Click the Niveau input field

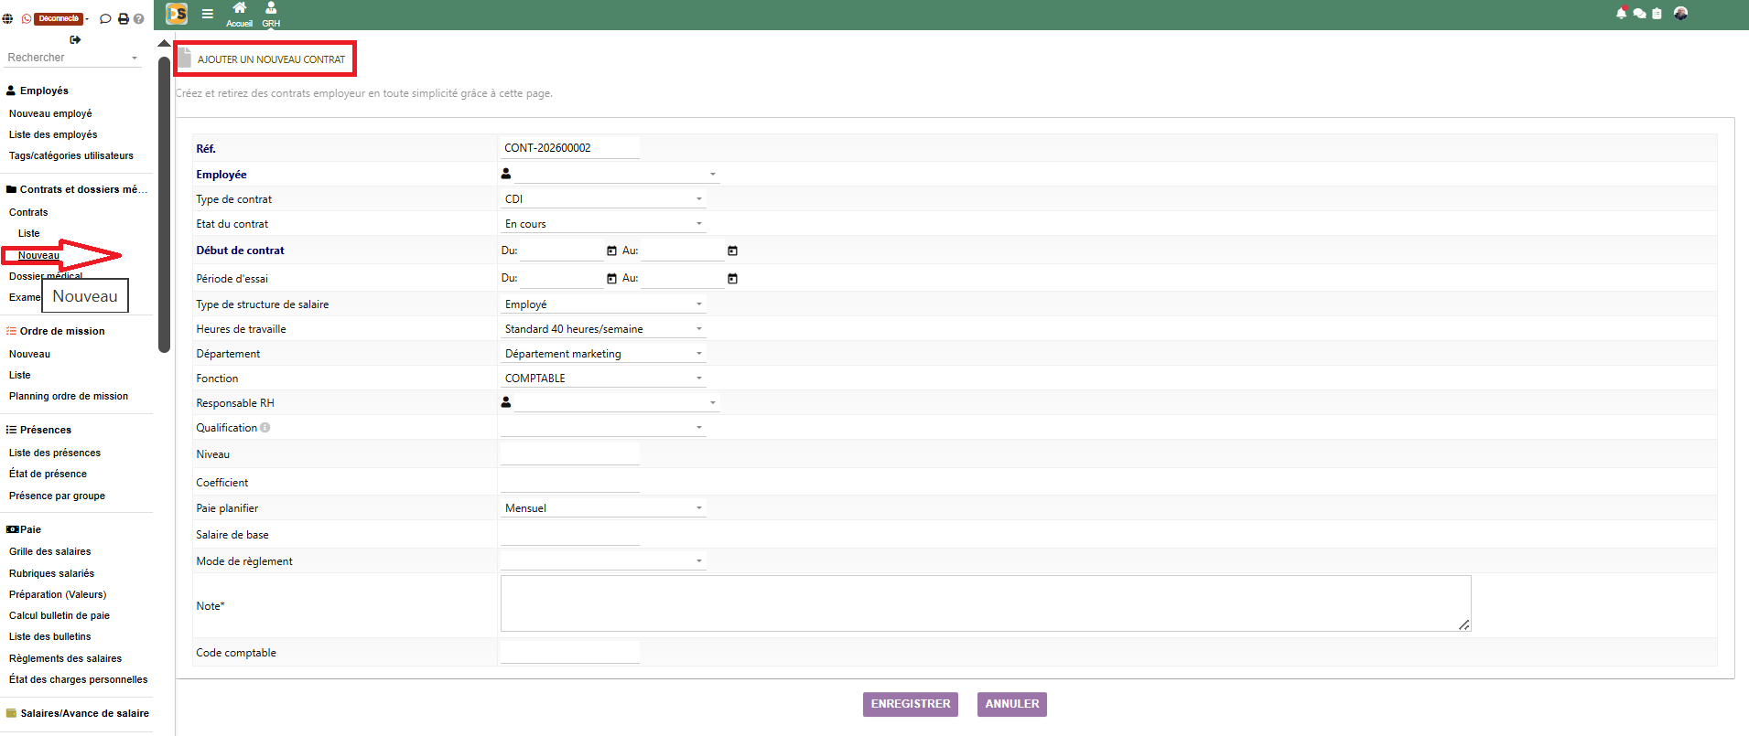pyautogui.click(x=570, y=453)
